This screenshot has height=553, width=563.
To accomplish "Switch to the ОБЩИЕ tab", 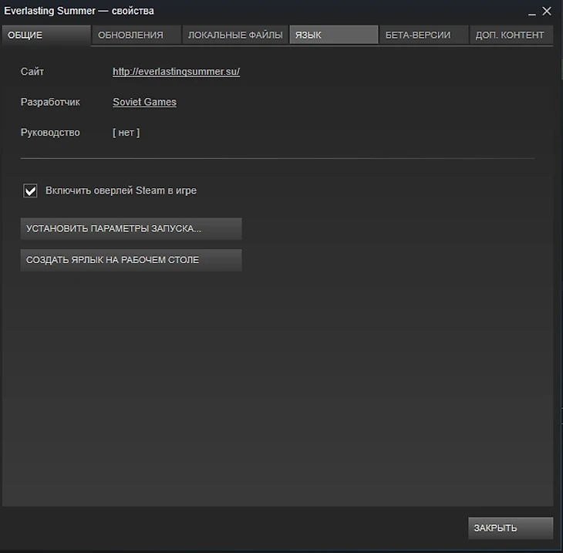I will point(46,35).
